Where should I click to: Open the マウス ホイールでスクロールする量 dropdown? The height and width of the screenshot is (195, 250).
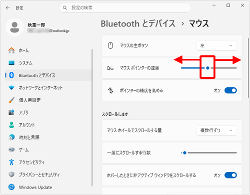click(216, 130)
